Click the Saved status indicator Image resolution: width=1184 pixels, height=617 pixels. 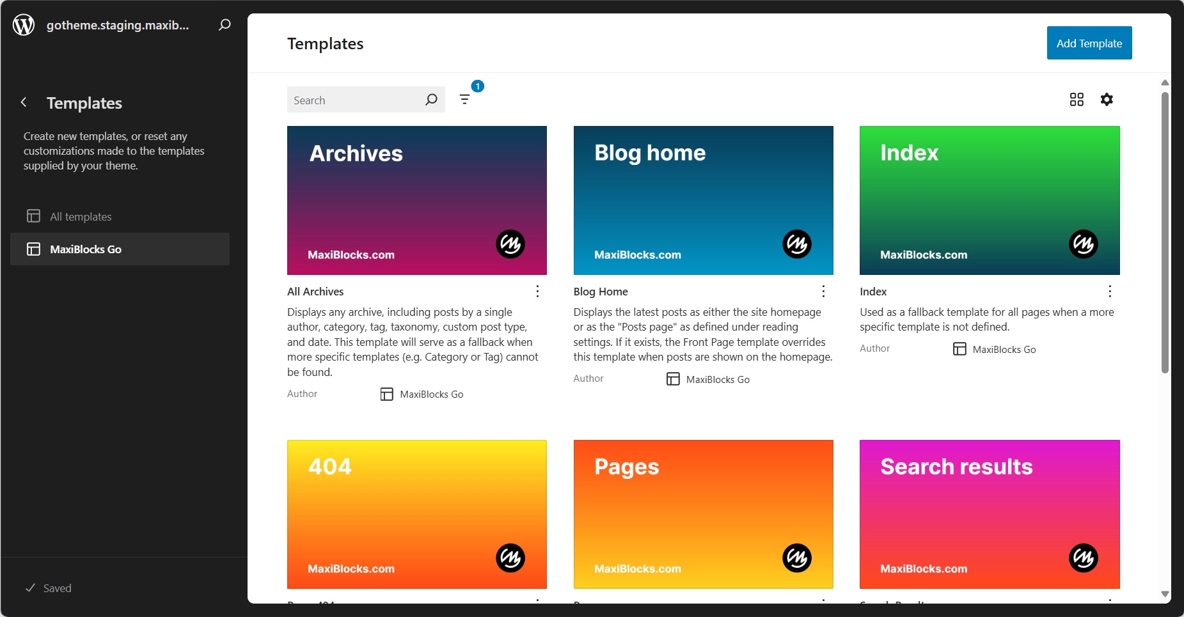click(x=49, y=588)
